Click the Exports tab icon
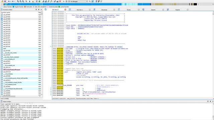This screenshot has width=214, height=120. pyautogui.click(x=168, y=10)
